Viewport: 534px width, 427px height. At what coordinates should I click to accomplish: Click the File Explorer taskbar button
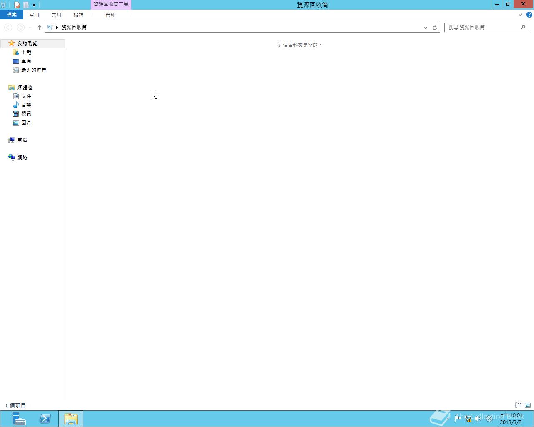pos(71,419)
